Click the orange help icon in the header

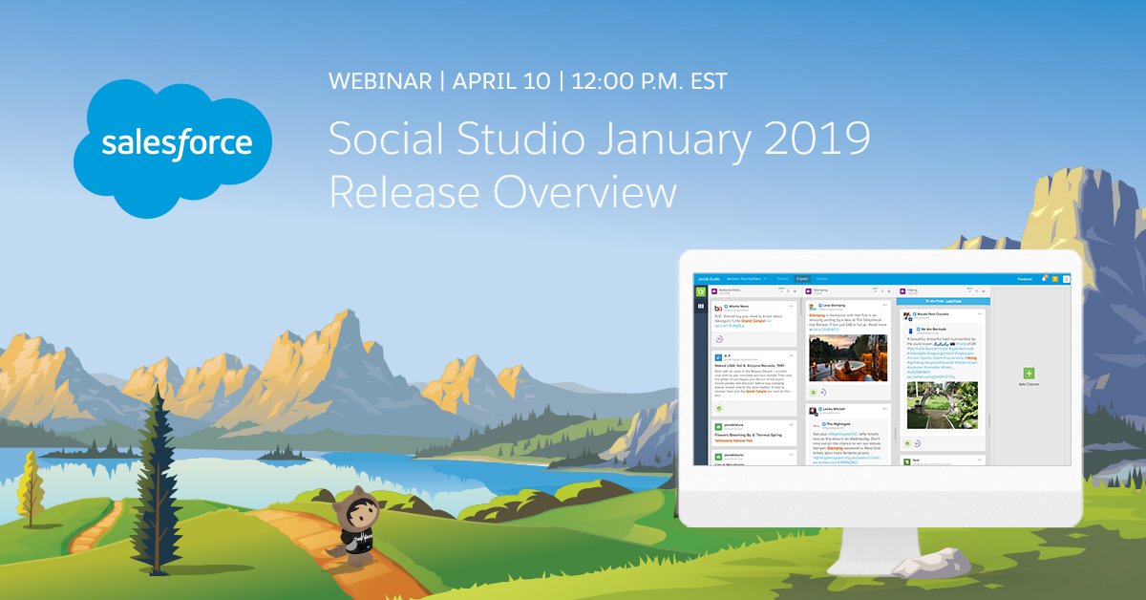click(x=1055, y=279)
